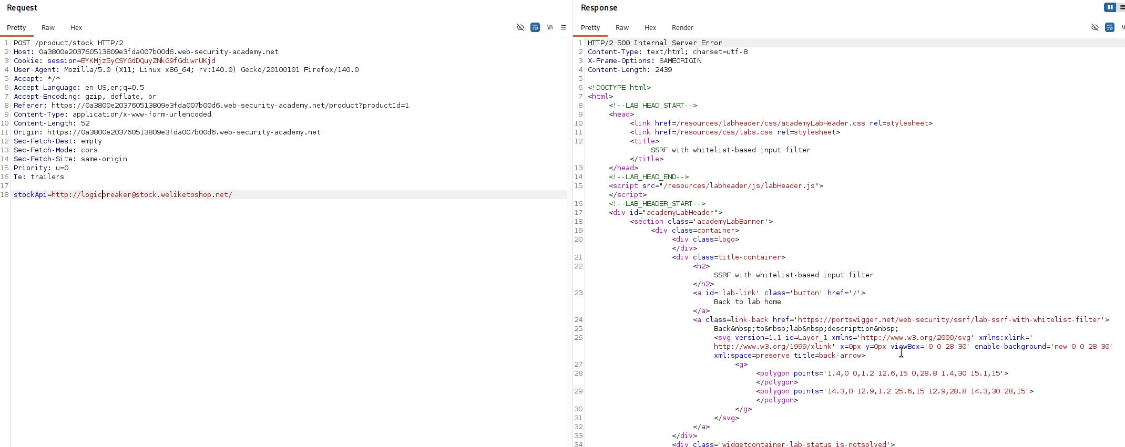Viewport: 1125px width, 447px height.
Task: Click the Request panel heading
Action: tap(22, 8)
